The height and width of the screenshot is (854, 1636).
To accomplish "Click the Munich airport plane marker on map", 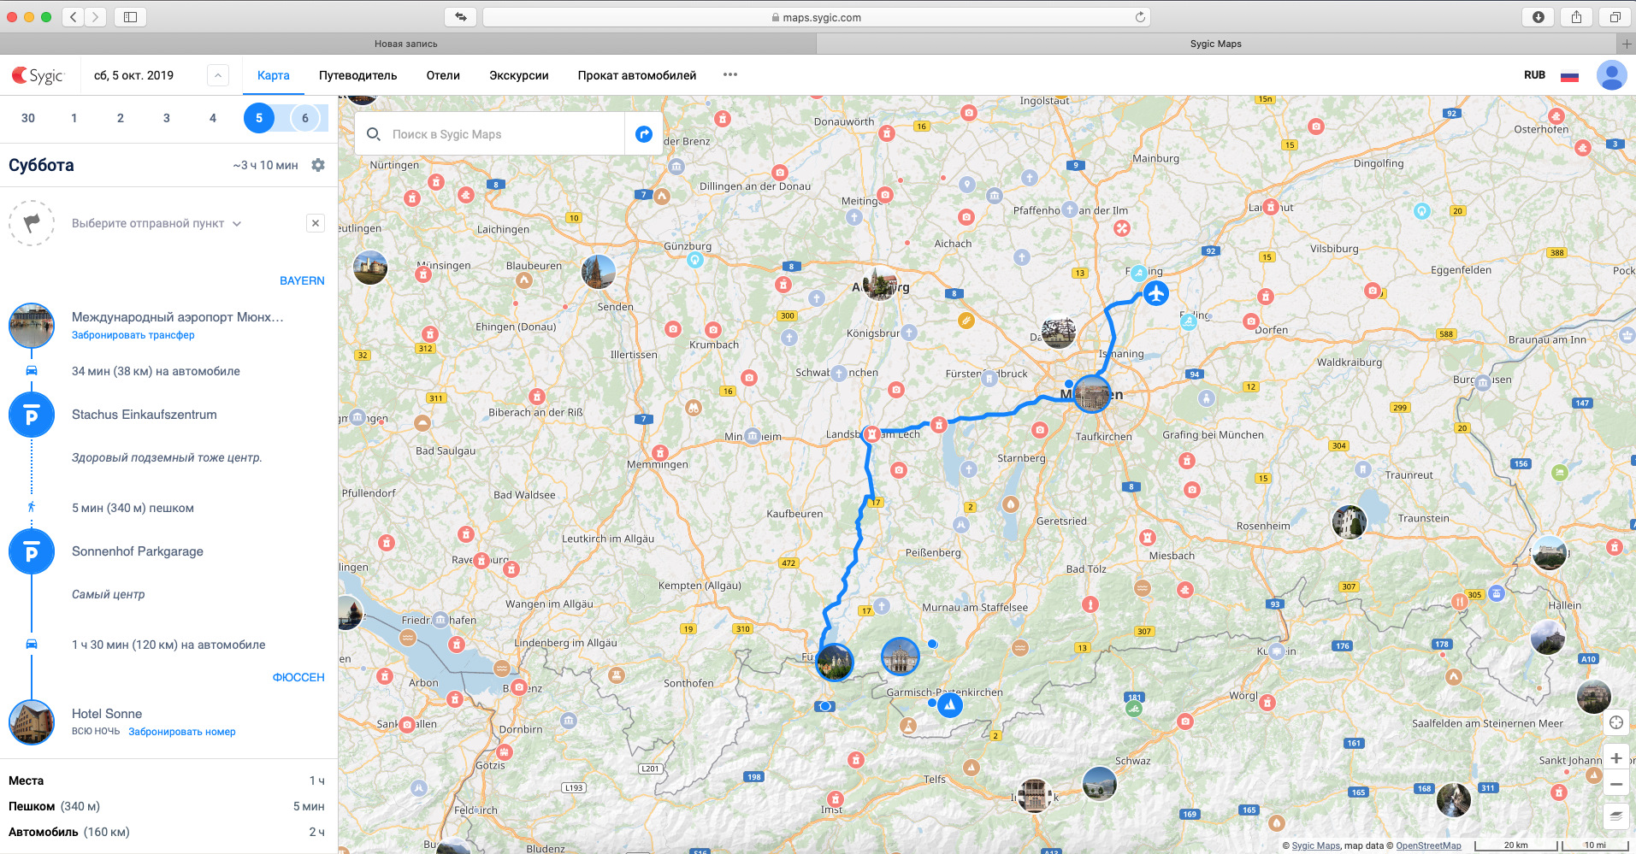I will tap(1156, 293).
